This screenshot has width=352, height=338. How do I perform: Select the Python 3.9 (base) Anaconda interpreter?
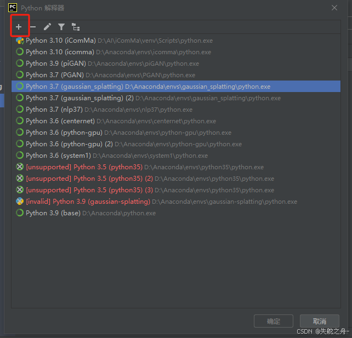point(176,213)
